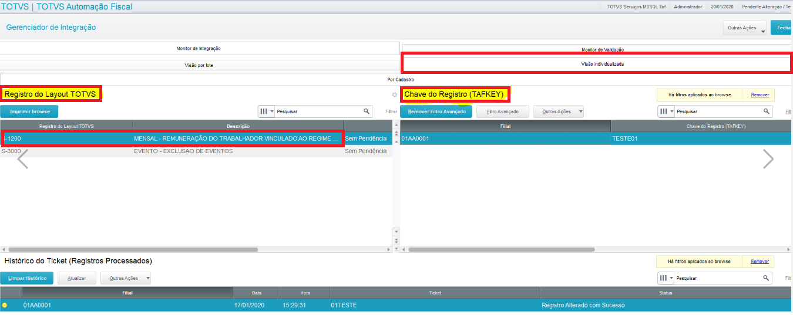Click the Filtro Avançado button
Image resolution: width=793 pixels, height=315 pixels.
point(503,111)
